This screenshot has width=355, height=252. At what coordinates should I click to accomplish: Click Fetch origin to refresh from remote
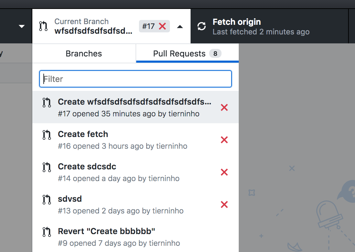237,22
